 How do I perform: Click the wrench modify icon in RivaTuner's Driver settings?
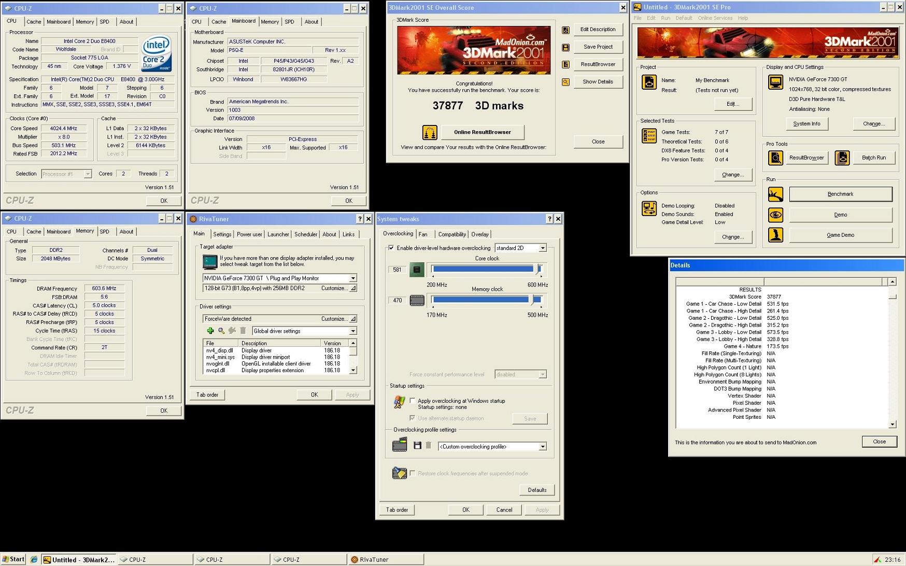click(232, 331)
